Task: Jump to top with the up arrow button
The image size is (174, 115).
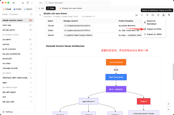Action: (x=168, y=104)
